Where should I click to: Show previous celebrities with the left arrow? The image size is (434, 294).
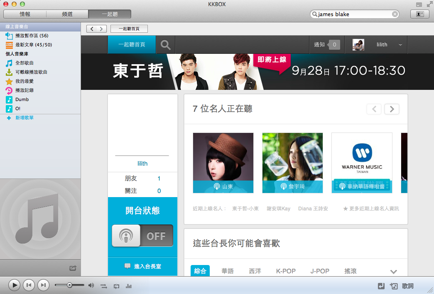pyautogui.click(x=374, y=109)
